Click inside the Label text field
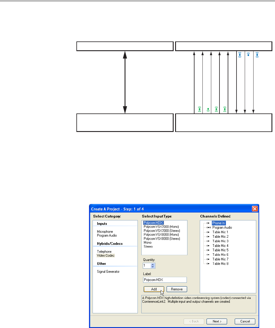This screenshot has height=328, width=275. (x=165, y=280)
